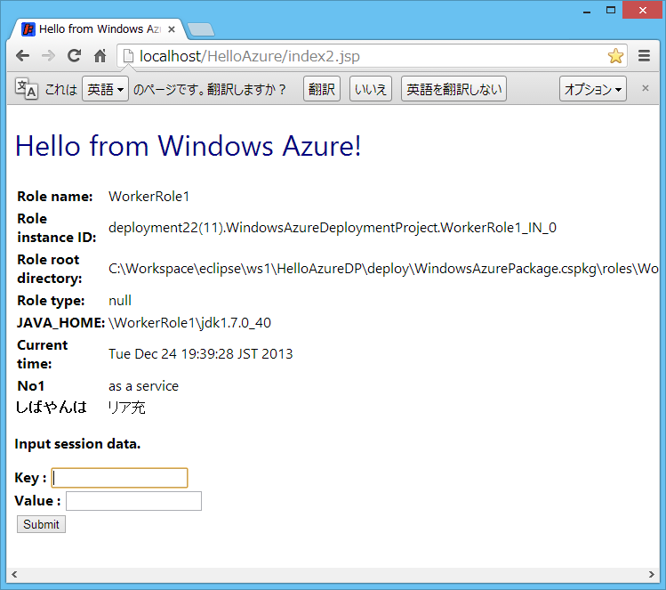Select the Hello from Windows Azure tab
This screenshot has width=666, height=590.
coord(100,28)
